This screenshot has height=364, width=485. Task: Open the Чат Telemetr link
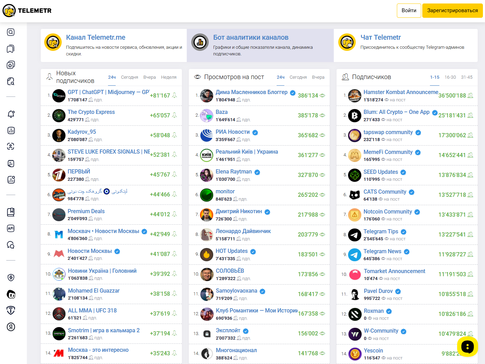click(380, 37)
